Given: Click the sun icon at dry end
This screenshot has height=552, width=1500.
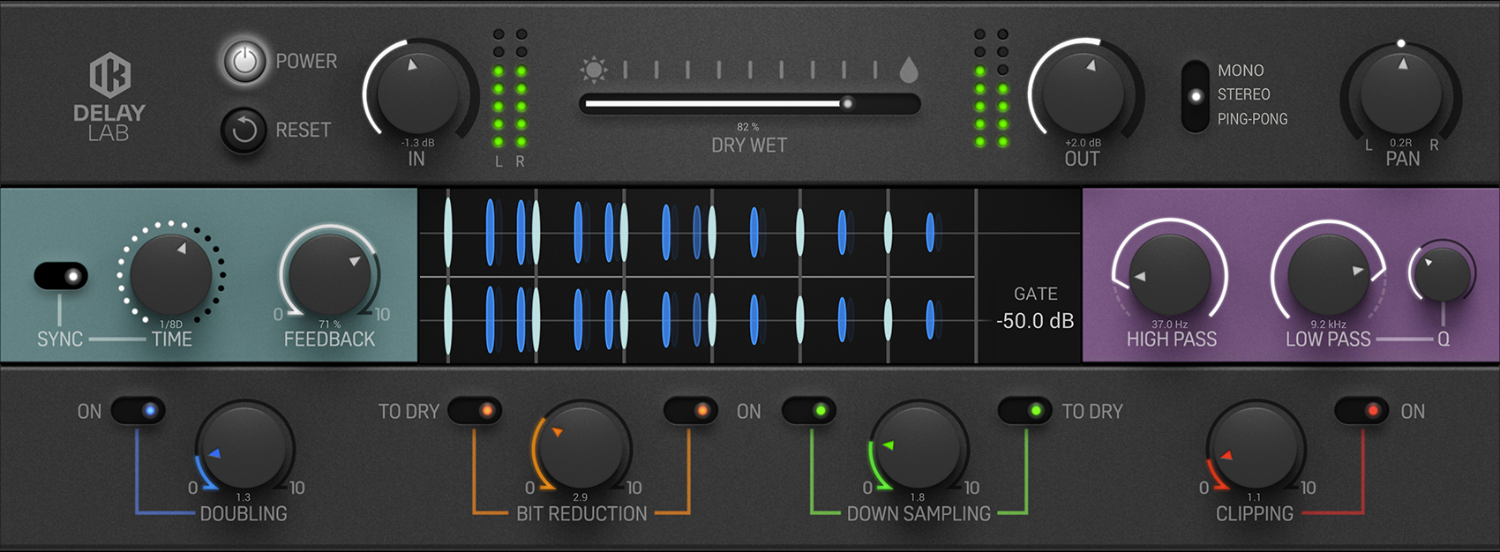Looking at the screenshot, I should tap(594, 70).
